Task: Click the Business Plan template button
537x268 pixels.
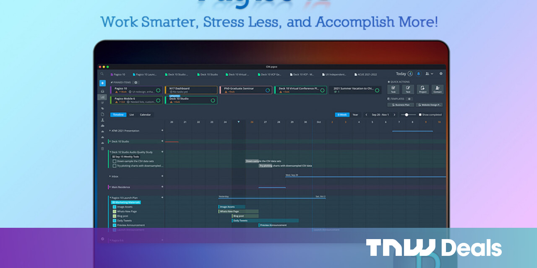Action: pyautogui.click(x=400, y=105)
